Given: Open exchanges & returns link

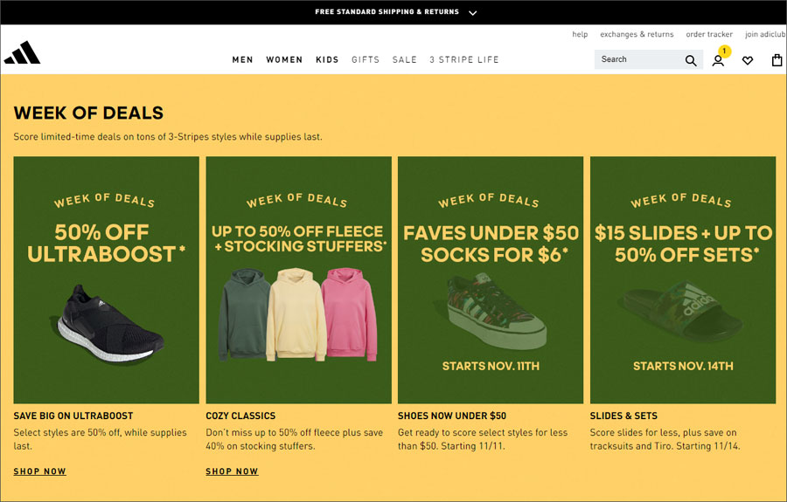Looking at the screenshot, I should click(x=637, y=34).
